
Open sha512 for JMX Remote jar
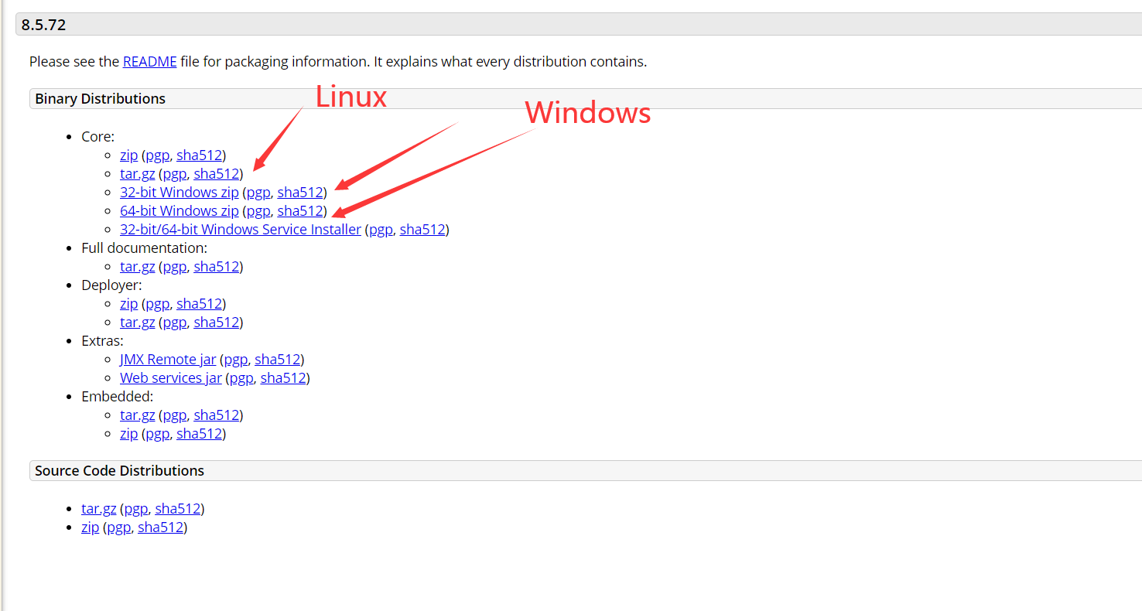[277, 360]
